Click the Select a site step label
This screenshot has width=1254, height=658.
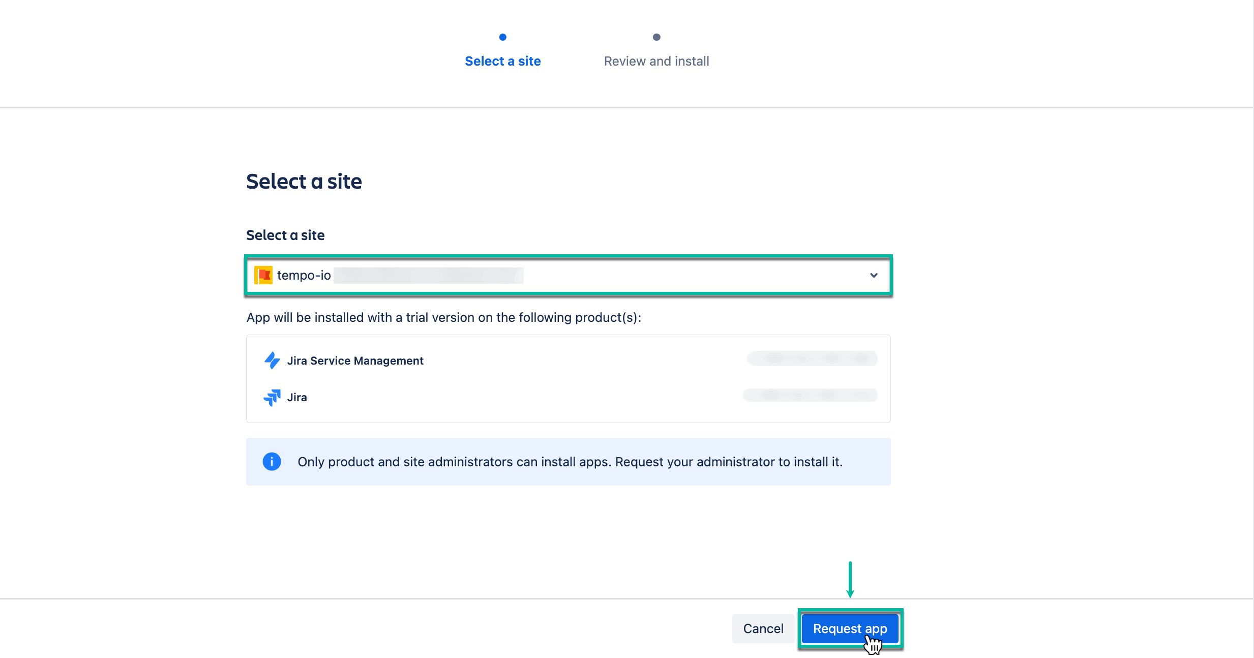(502, 61)
